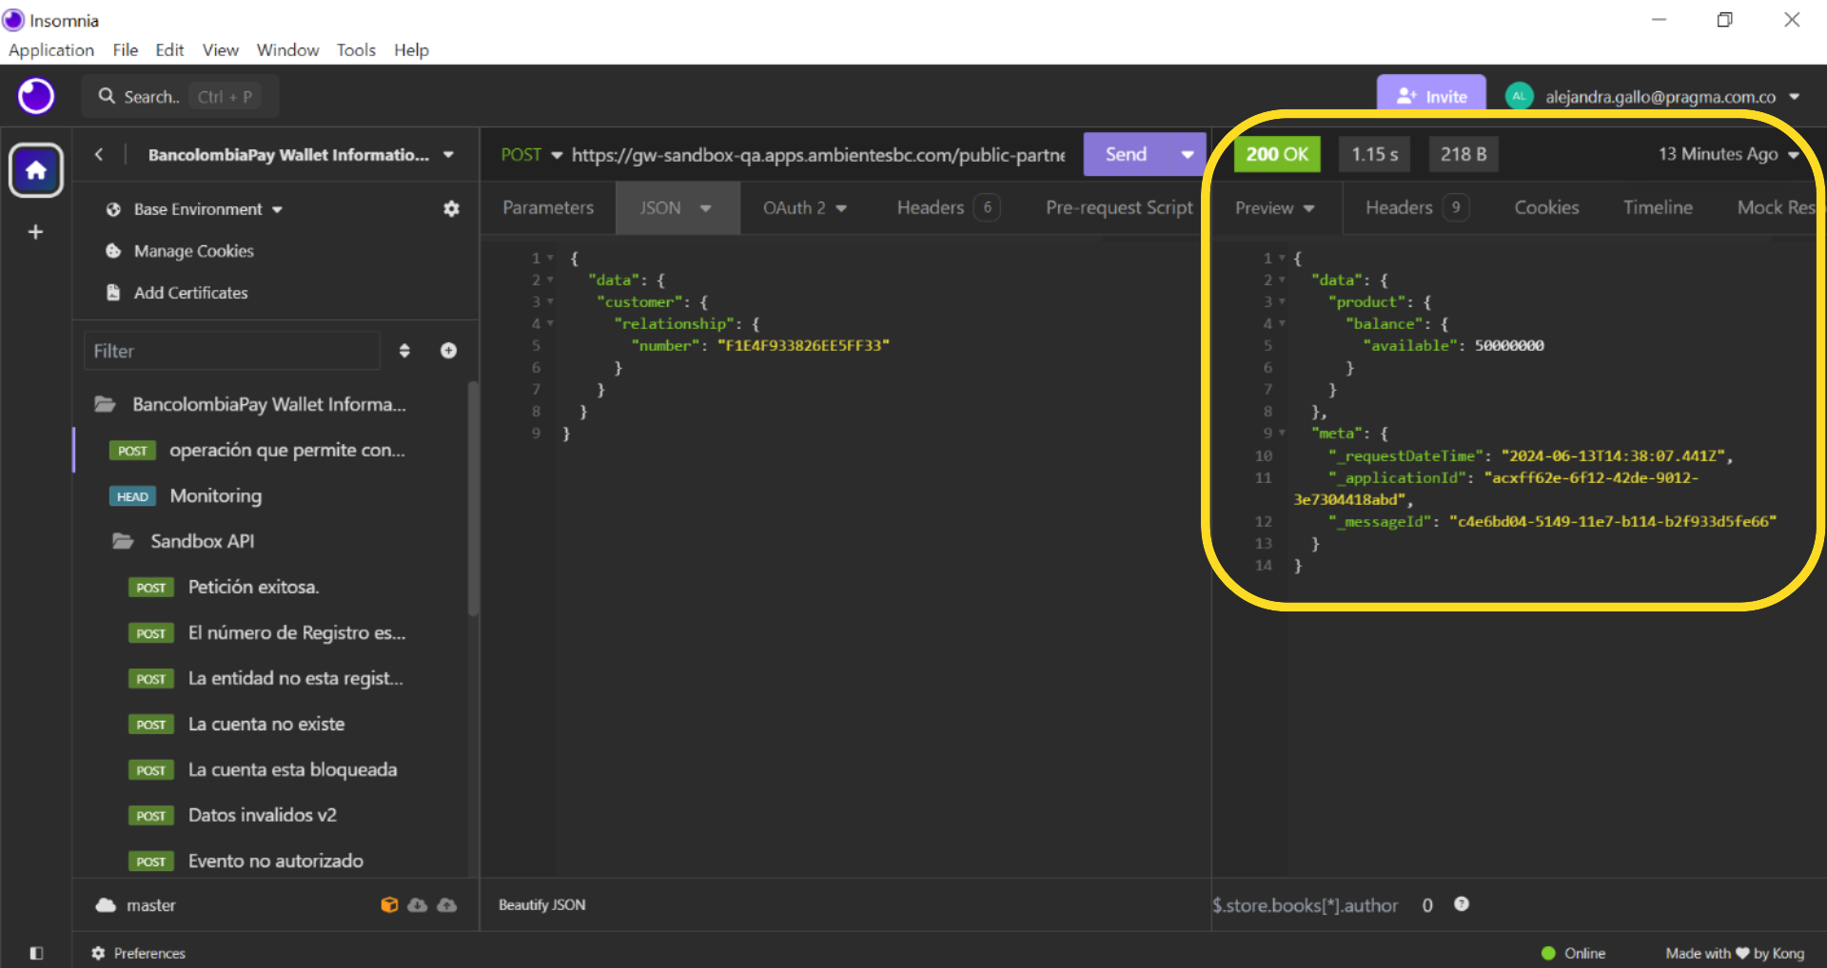1827x968 pixels.
Task: Open the Pre-request Script tab
Action: pos(1119,207)
